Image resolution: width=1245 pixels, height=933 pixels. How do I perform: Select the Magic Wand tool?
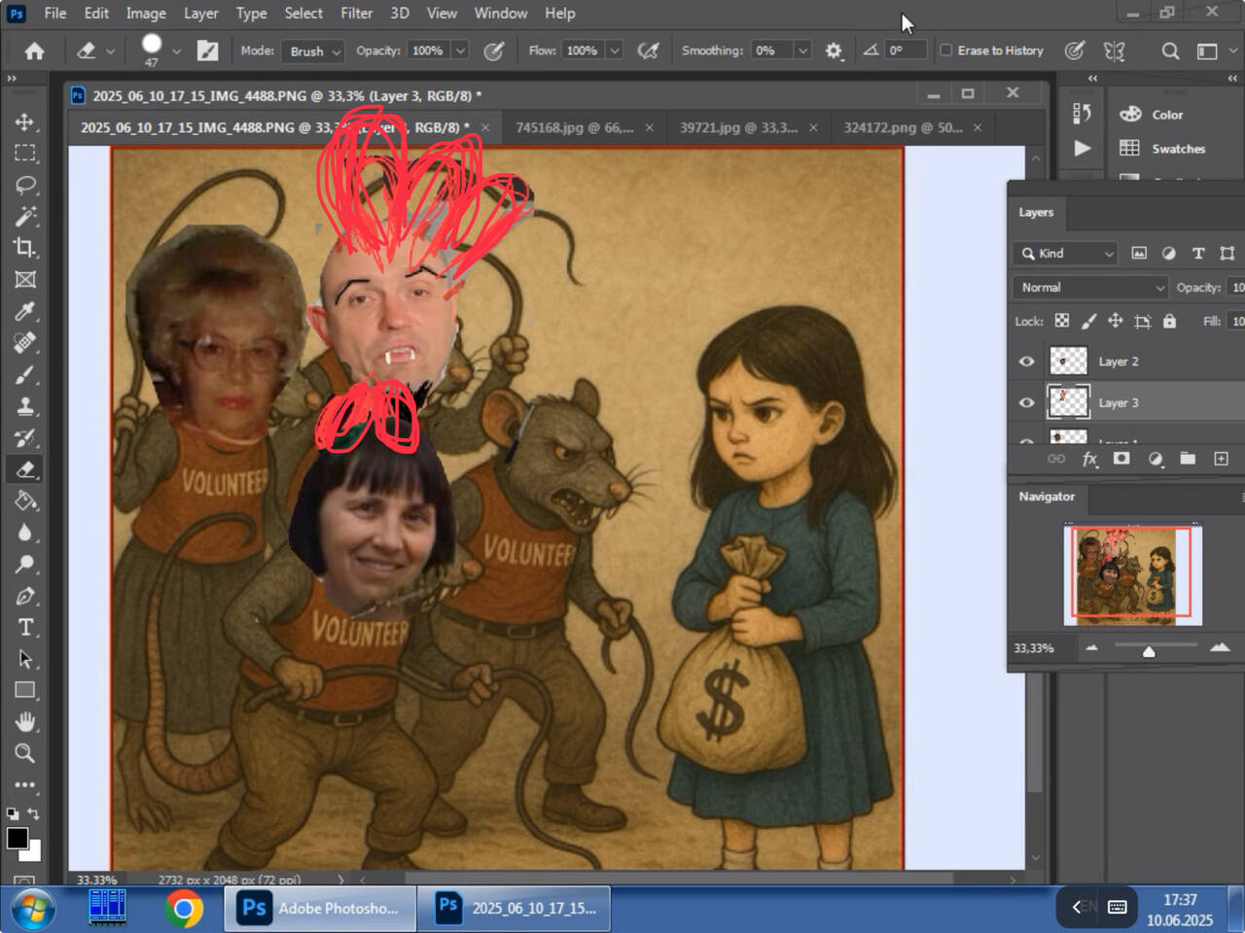click(25, 216)
